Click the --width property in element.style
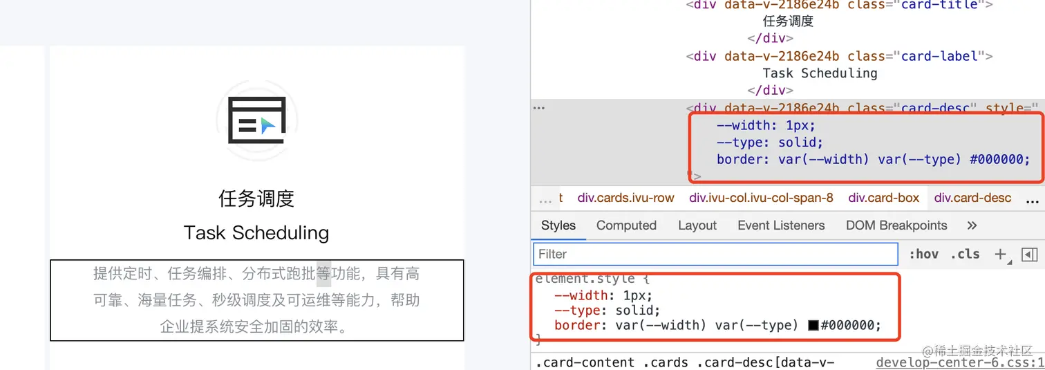 pyautogui.click(x=581, y=295)
